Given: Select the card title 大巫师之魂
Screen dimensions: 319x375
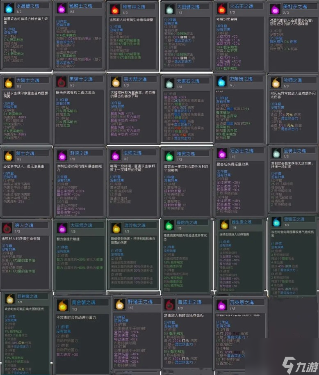Looking at the screenshot, I should [x=81, y=225].
